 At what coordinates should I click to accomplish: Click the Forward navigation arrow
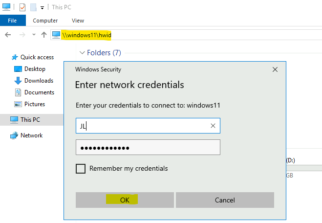tap(22, 35)
